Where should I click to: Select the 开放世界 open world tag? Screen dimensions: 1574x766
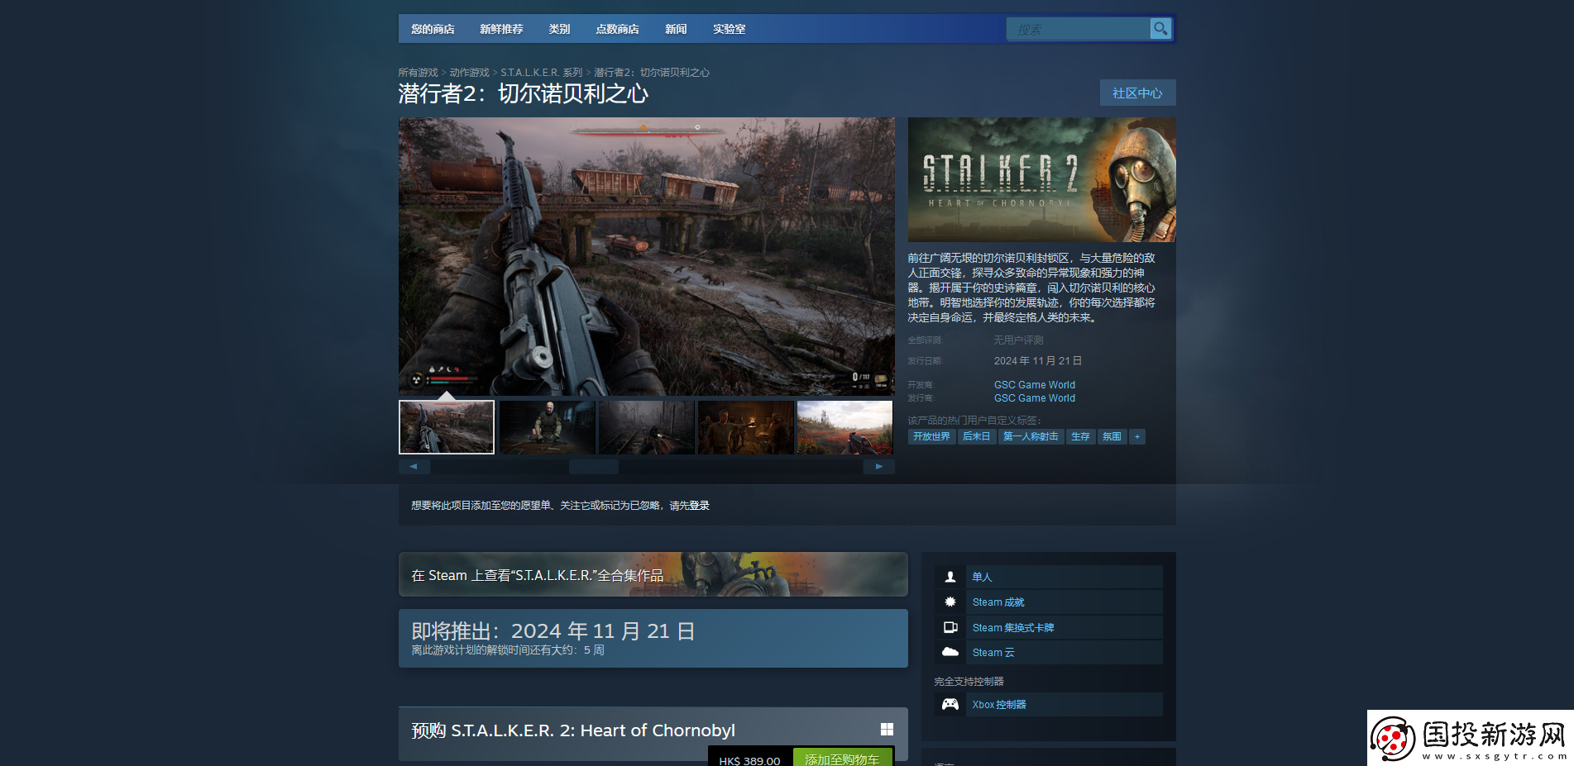[x=931, y=437]
